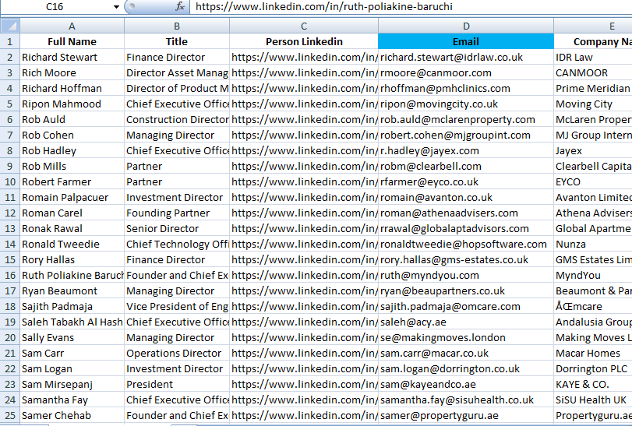Click the rmoore@canmoor.com email cell

[466, 73]
